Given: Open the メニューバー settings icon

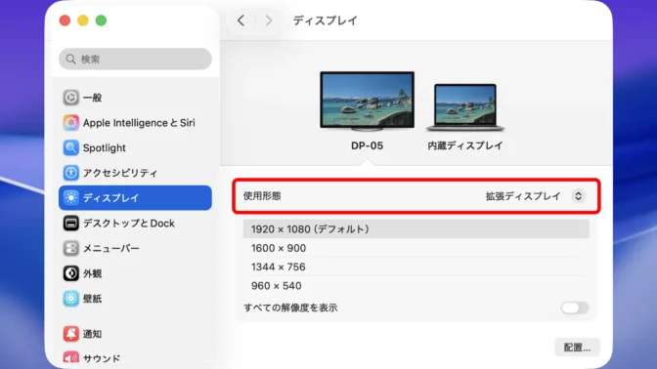Looking at the screenshot, I should (x=70, y=248).
